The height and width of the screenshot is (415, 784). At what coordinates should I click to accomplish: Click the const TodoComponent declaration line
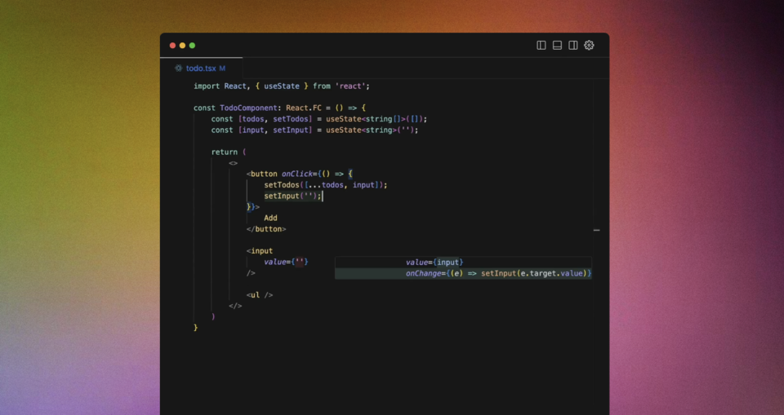(x=279, y=108)
